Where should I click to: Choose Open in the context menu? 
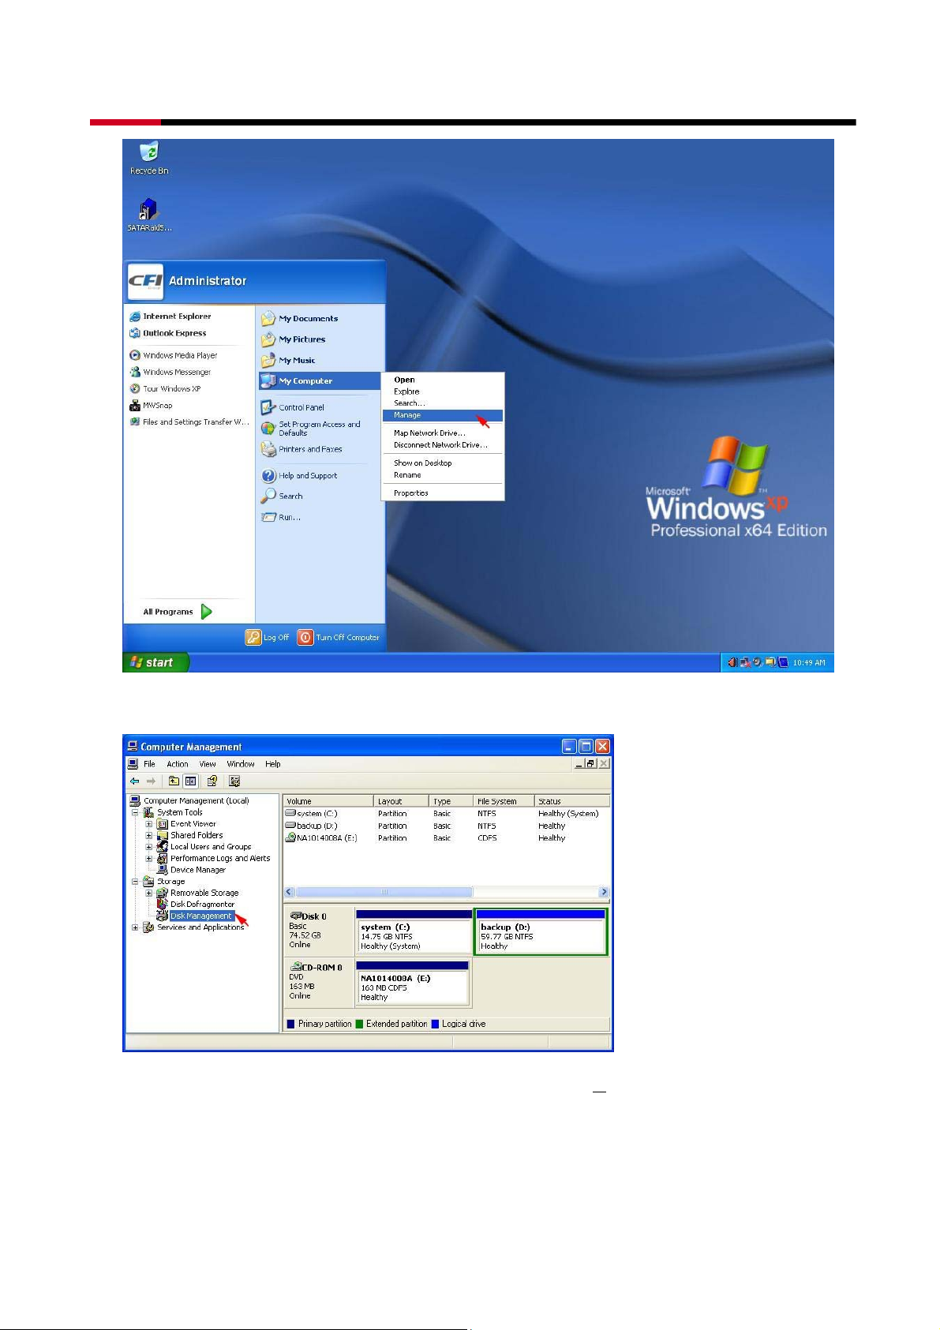coord(443,380)
